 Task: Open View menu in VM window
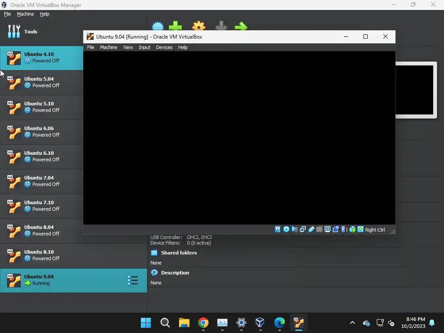click(x=128, y=47)
